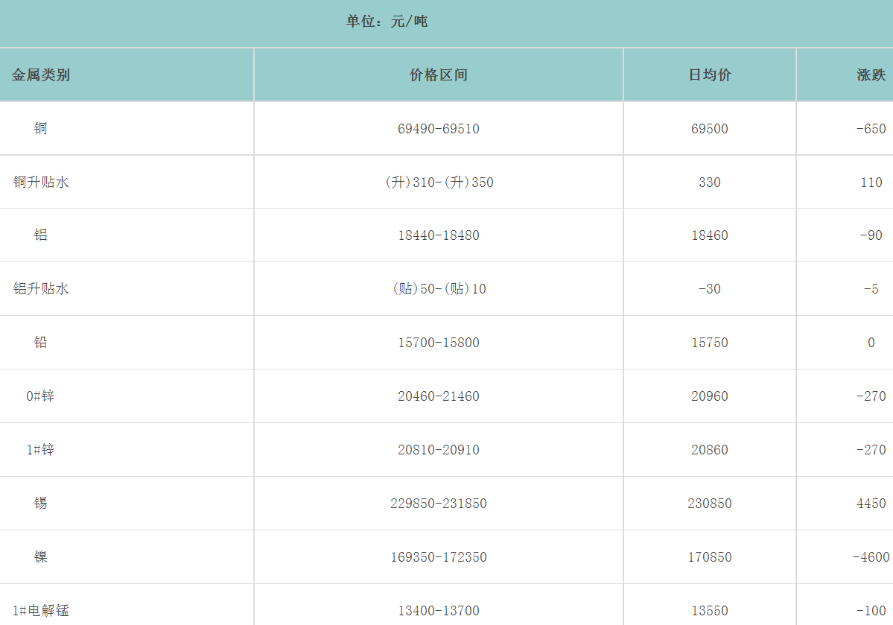The width and height of the screenshot is (893, 625).
Task: Click the 日均价 column header
Action: (710, 74)
